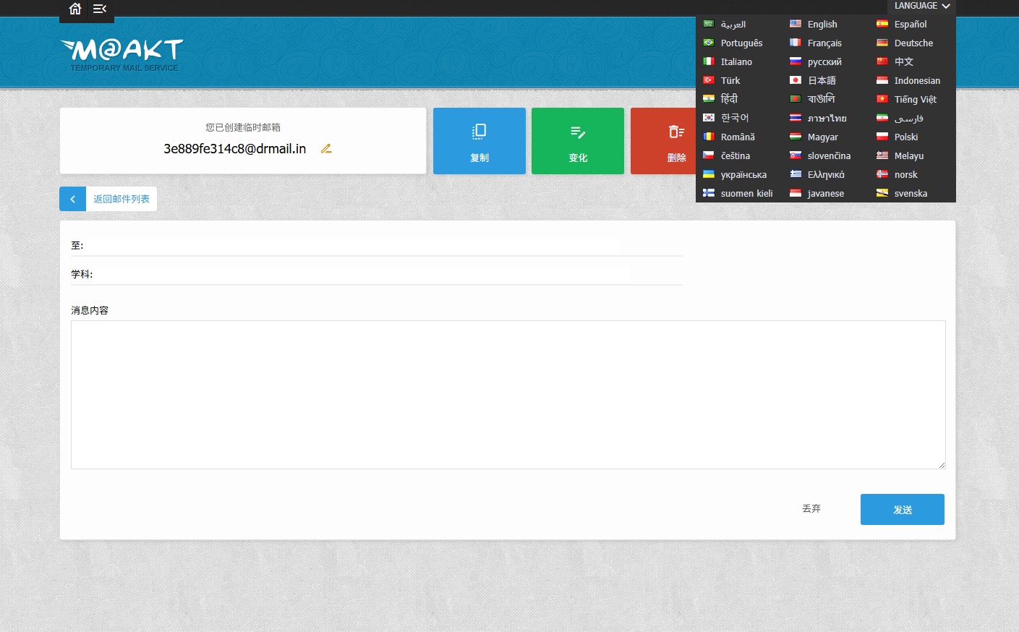The height and width of the screenshot is (632, 1019).
Task: Choose Farsi language option
Action: click(900, 119)
